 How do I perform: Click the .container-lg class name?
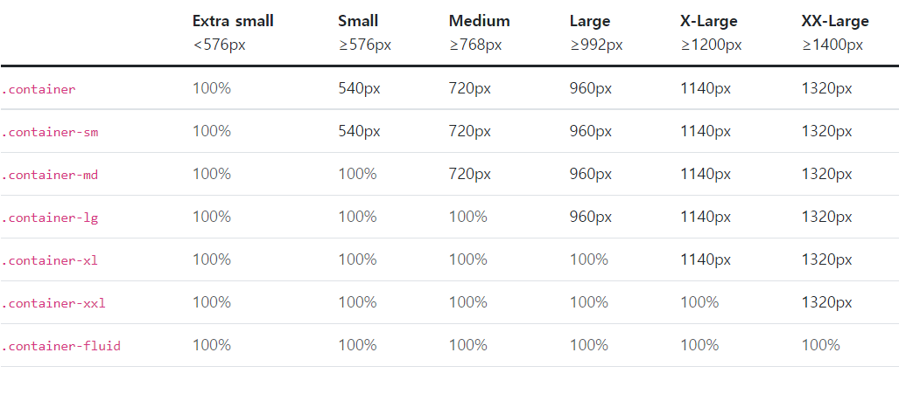50,218
